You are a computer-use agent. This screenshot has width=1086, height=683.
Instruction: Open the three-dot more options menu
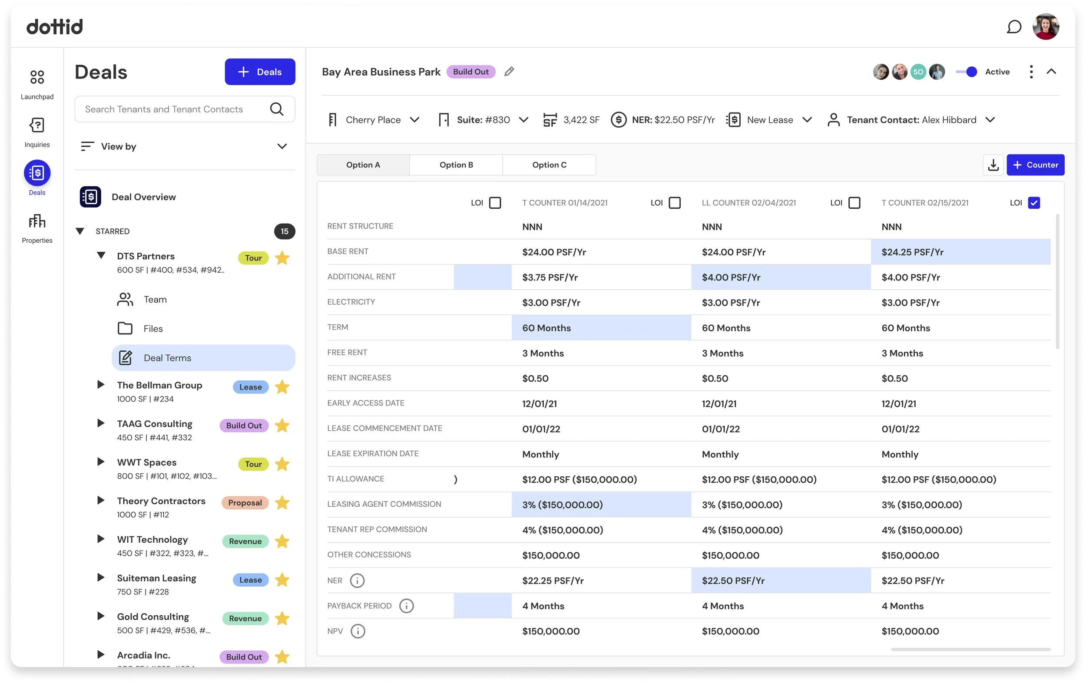1031,72
